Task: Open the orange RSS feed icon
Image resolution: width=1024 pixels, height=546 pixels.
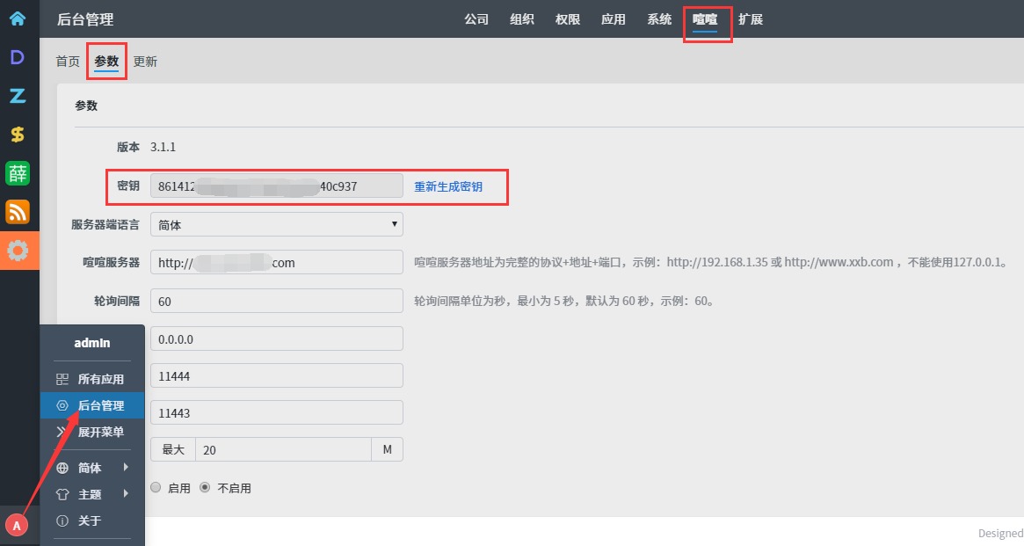Action: tap(18, 212)
